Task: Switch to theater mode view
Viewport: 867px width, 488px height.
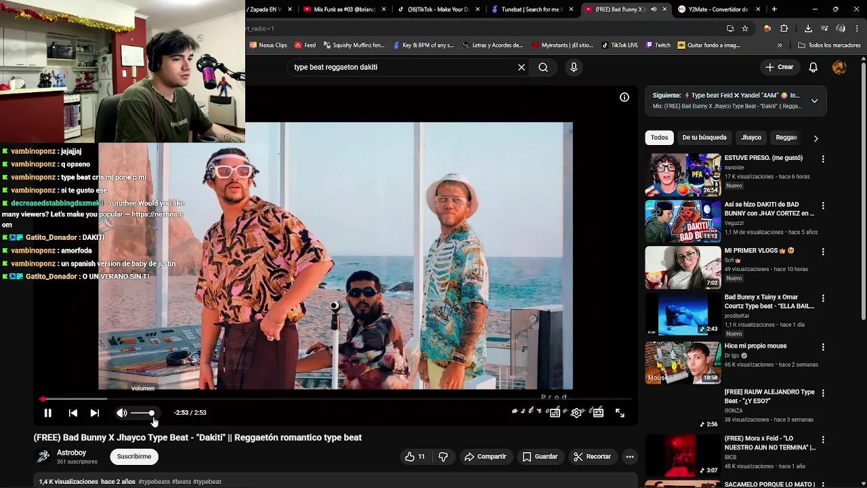Action: [598, 413]
